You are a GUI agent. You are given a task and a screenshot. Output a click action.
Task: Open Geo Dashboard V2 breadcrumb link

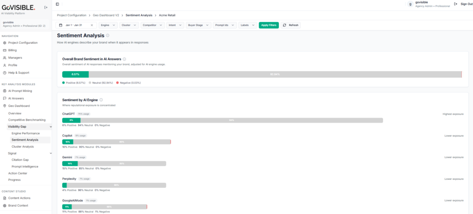106,15
